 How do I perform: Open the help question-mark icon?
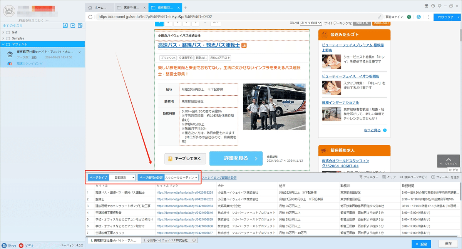pos(433,6)
